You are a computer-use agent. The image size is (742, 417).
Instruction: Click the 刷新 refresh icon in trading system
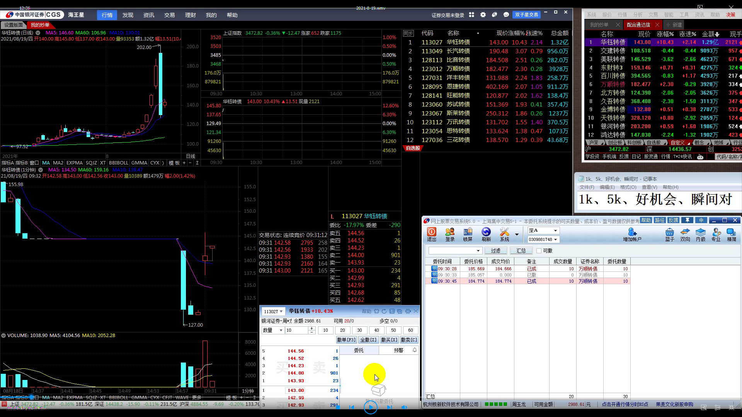(x=486, y=234)
